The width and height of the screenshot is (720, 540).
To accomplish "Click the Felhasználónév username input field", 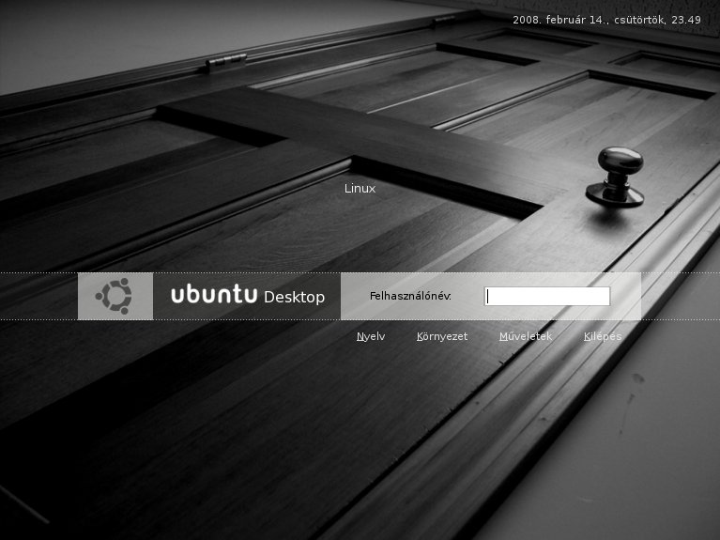I will (x=547, y=296).
